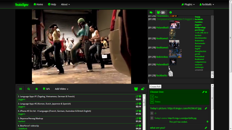Expand the About menu
Image resolution: width=232 pixels, height=130 pixels.
coord(65,4)
